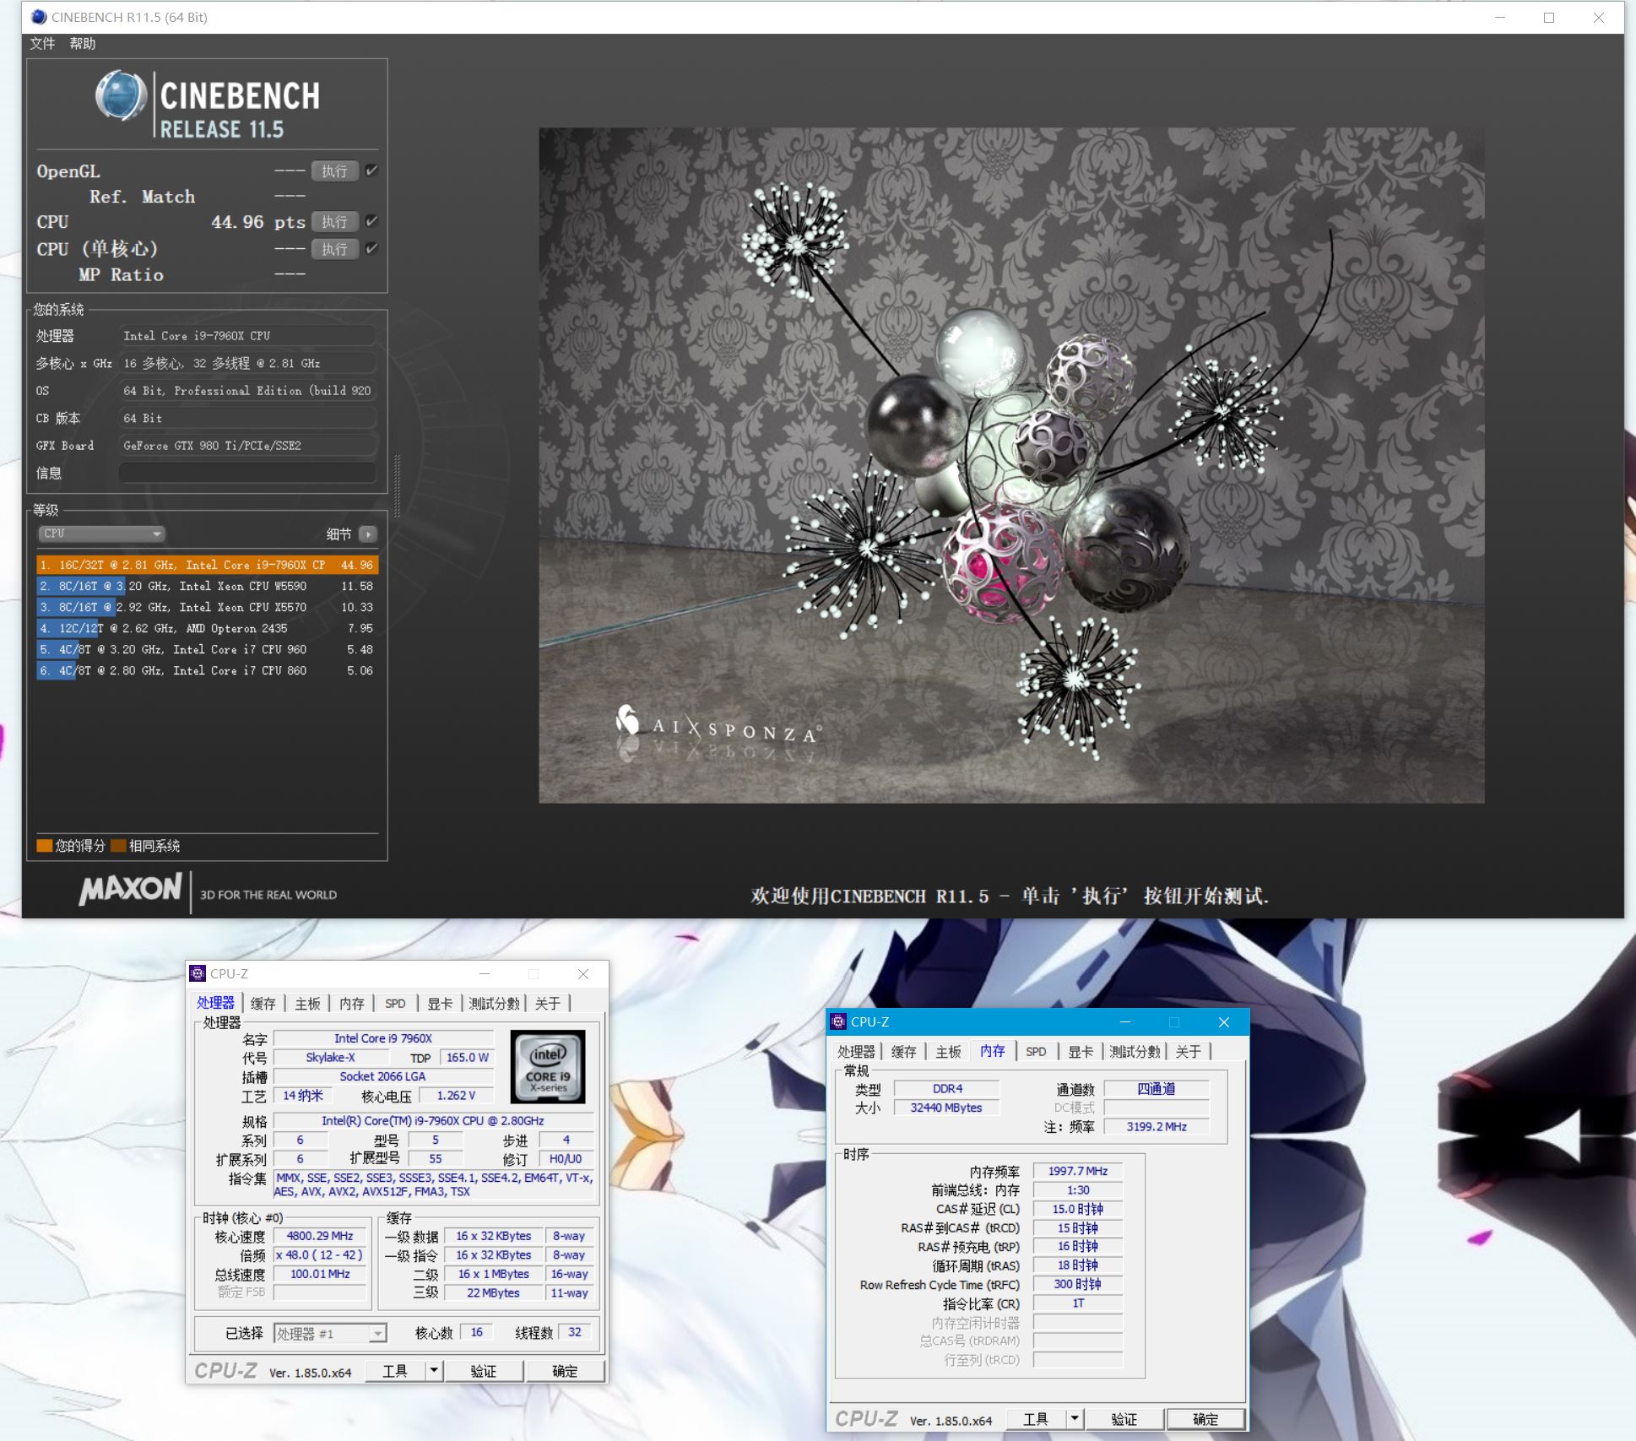Open 主板 tab in right CPU-Z window
Viewport: 1636px width, 1441px height.
(948, 1051)
